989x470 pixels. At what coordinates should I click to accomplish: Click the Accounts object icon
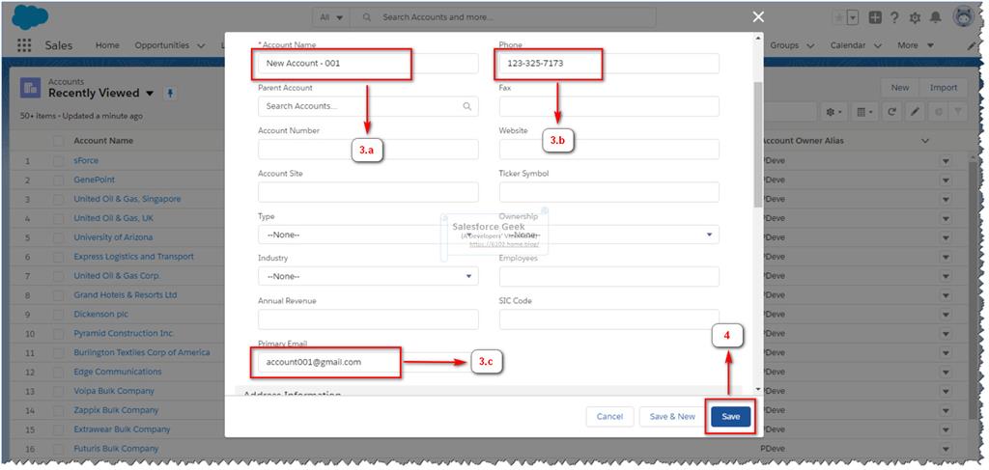pyautogui.click(x=30, y=88)
